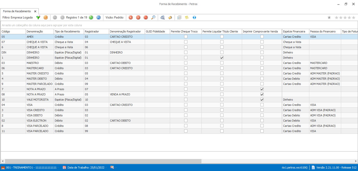This screenshot has height=171, width=358.
Task: Select the MAESTRO row
Action: [x=179, y=63]
